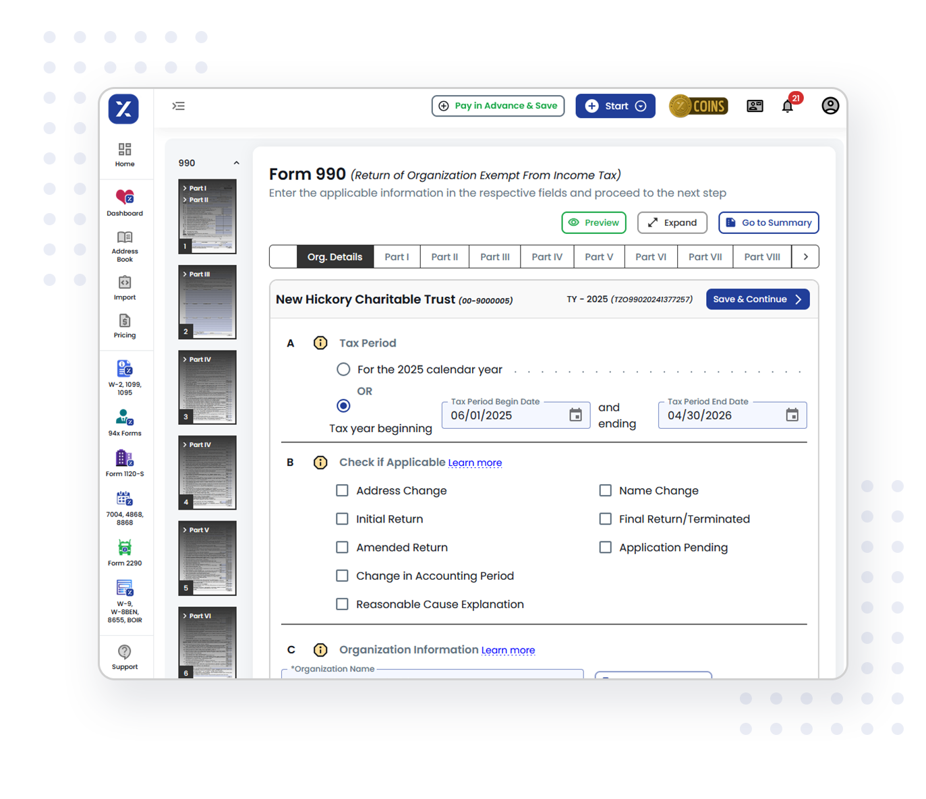Switch to the Part IV tab
The image size is (926, 799).
(x=546, y=256)
